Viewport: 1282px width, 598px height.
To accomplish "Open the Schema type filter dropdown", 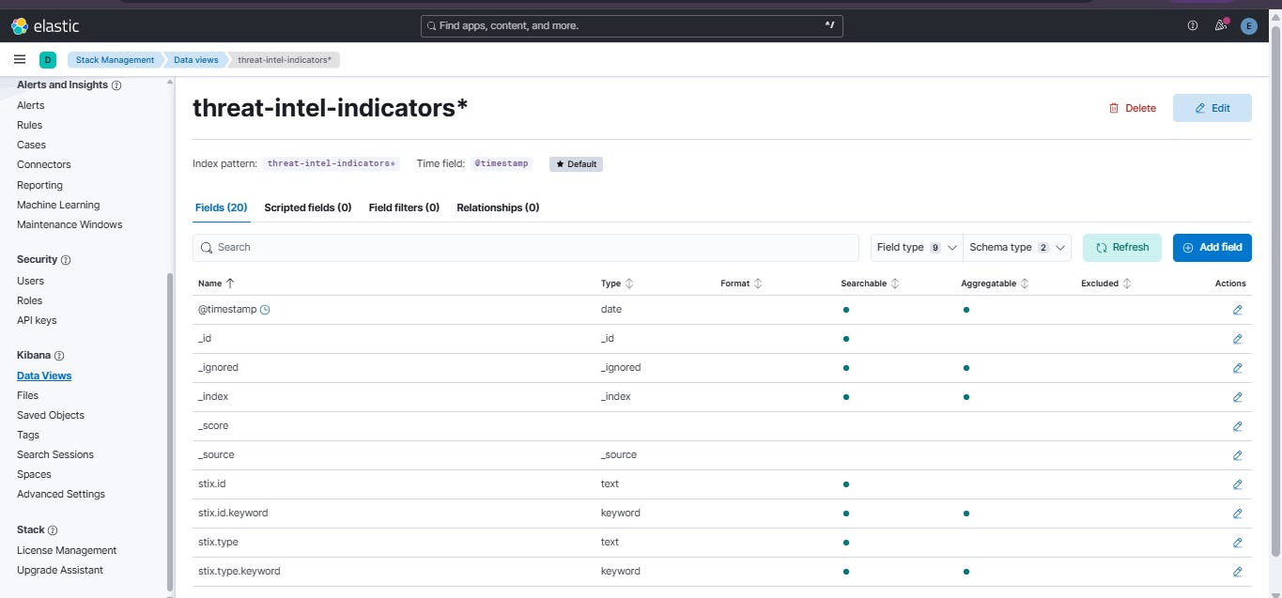I will (x=1017, y=248).
